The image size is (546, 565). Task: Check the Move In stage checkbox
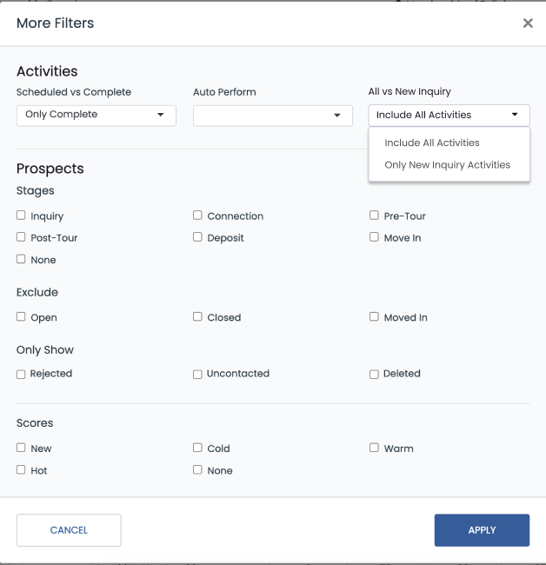374,237
